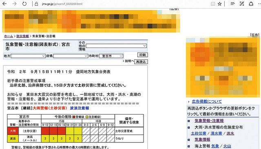Click 土砂災害警戒 remark cell
261x149 pixels.
coord(129,131)
